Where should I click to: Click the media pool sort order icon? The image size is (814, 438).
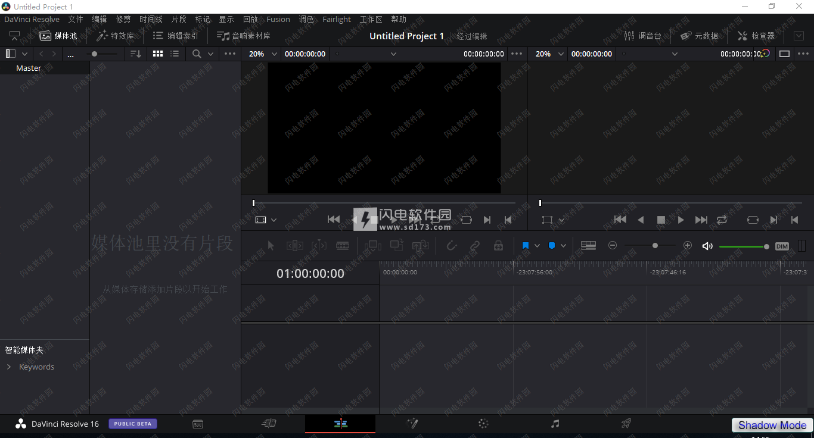(x=136, y=54)
